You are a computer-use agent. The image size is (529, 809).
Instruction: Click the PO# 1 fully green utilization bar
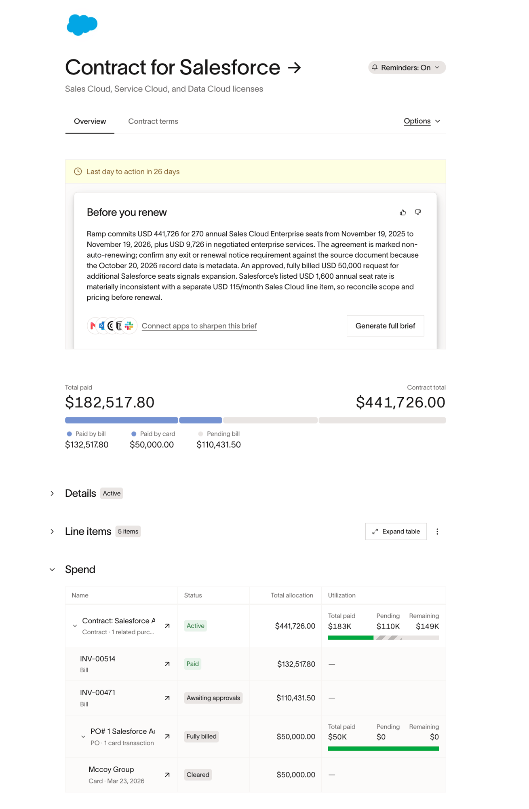coord(384,749)
